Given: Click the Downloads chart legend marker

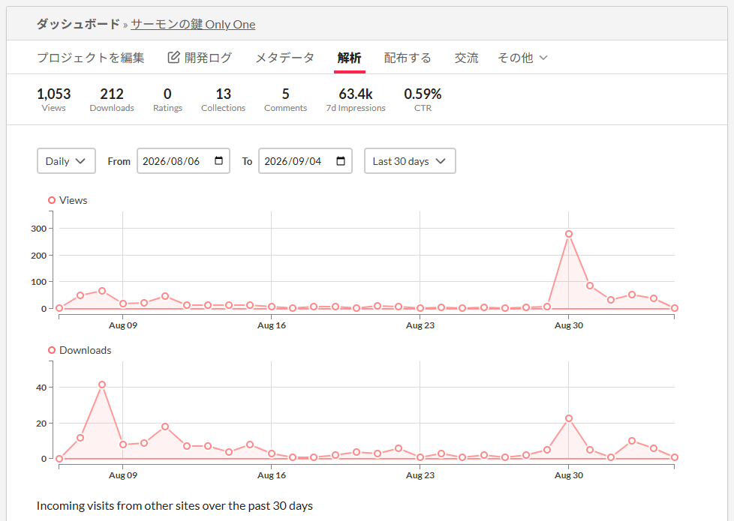Looking at the screenshot, I should coord(52,350).
